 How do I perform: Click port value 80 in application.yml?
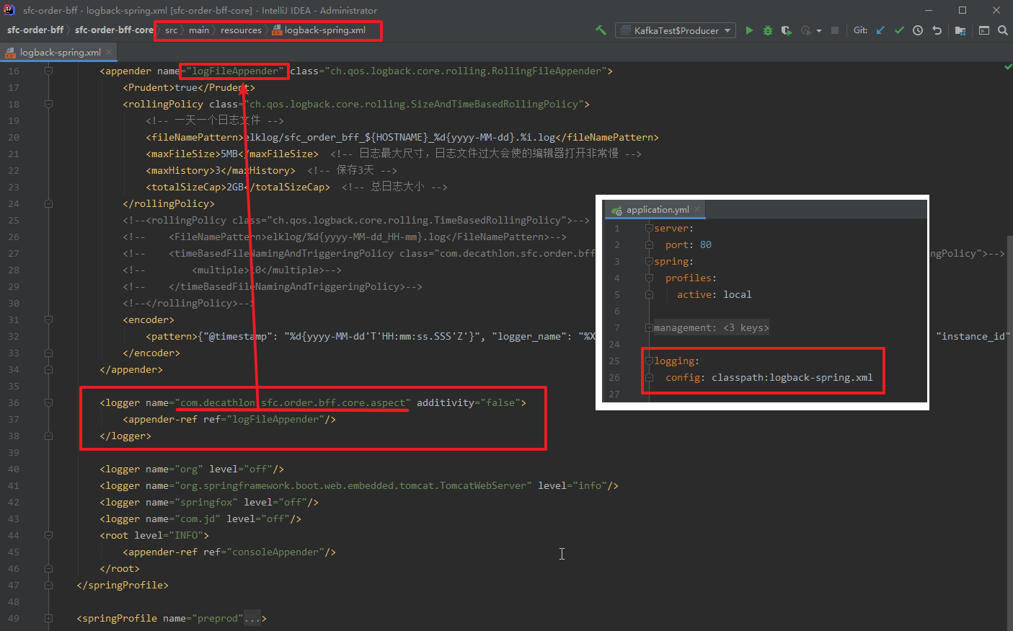(706, 244)
